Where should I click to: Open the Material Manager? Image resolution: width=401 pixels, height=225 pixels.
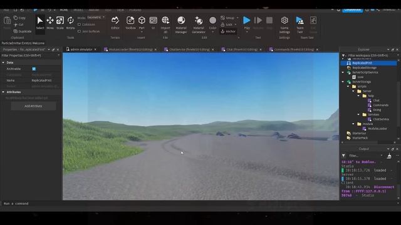coord(181,24)
